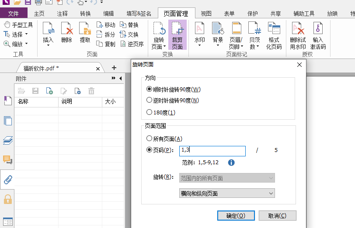Click the Format Page Numbers (格式化页码) icon
This screenshot has width=355, height=228.
[x=274, y=29]
